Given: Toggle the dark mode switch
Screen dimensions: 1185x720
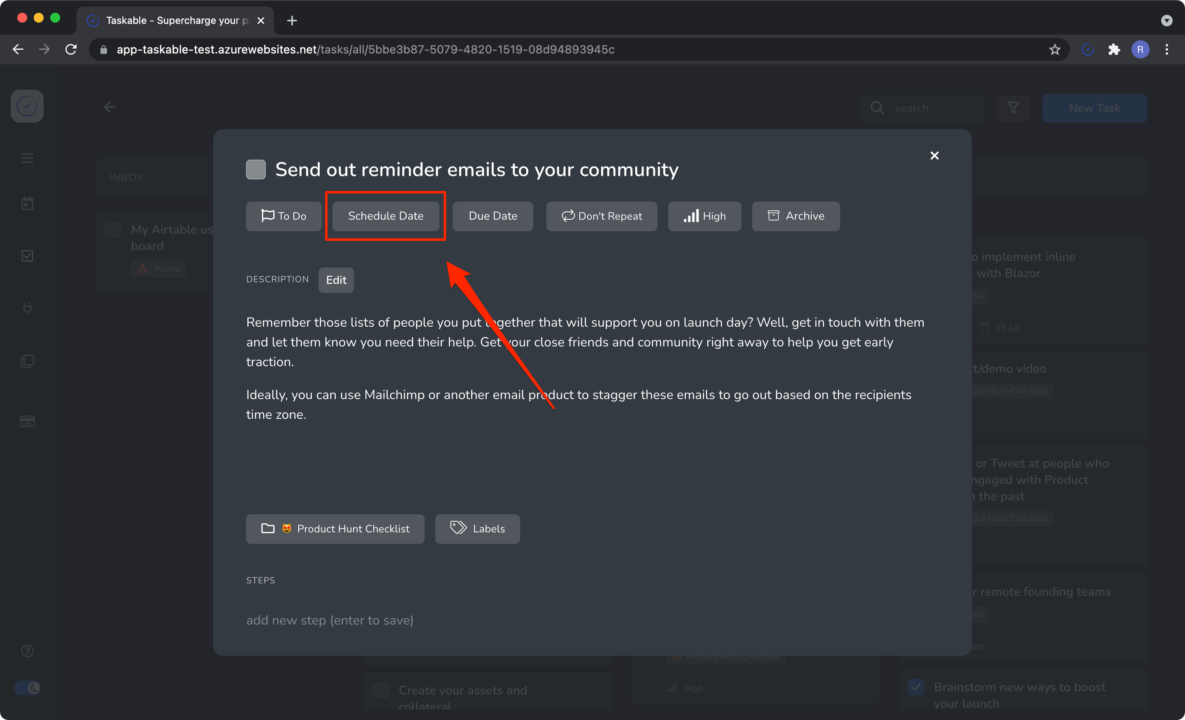Looking at the screenshot, I should (28, 688).
